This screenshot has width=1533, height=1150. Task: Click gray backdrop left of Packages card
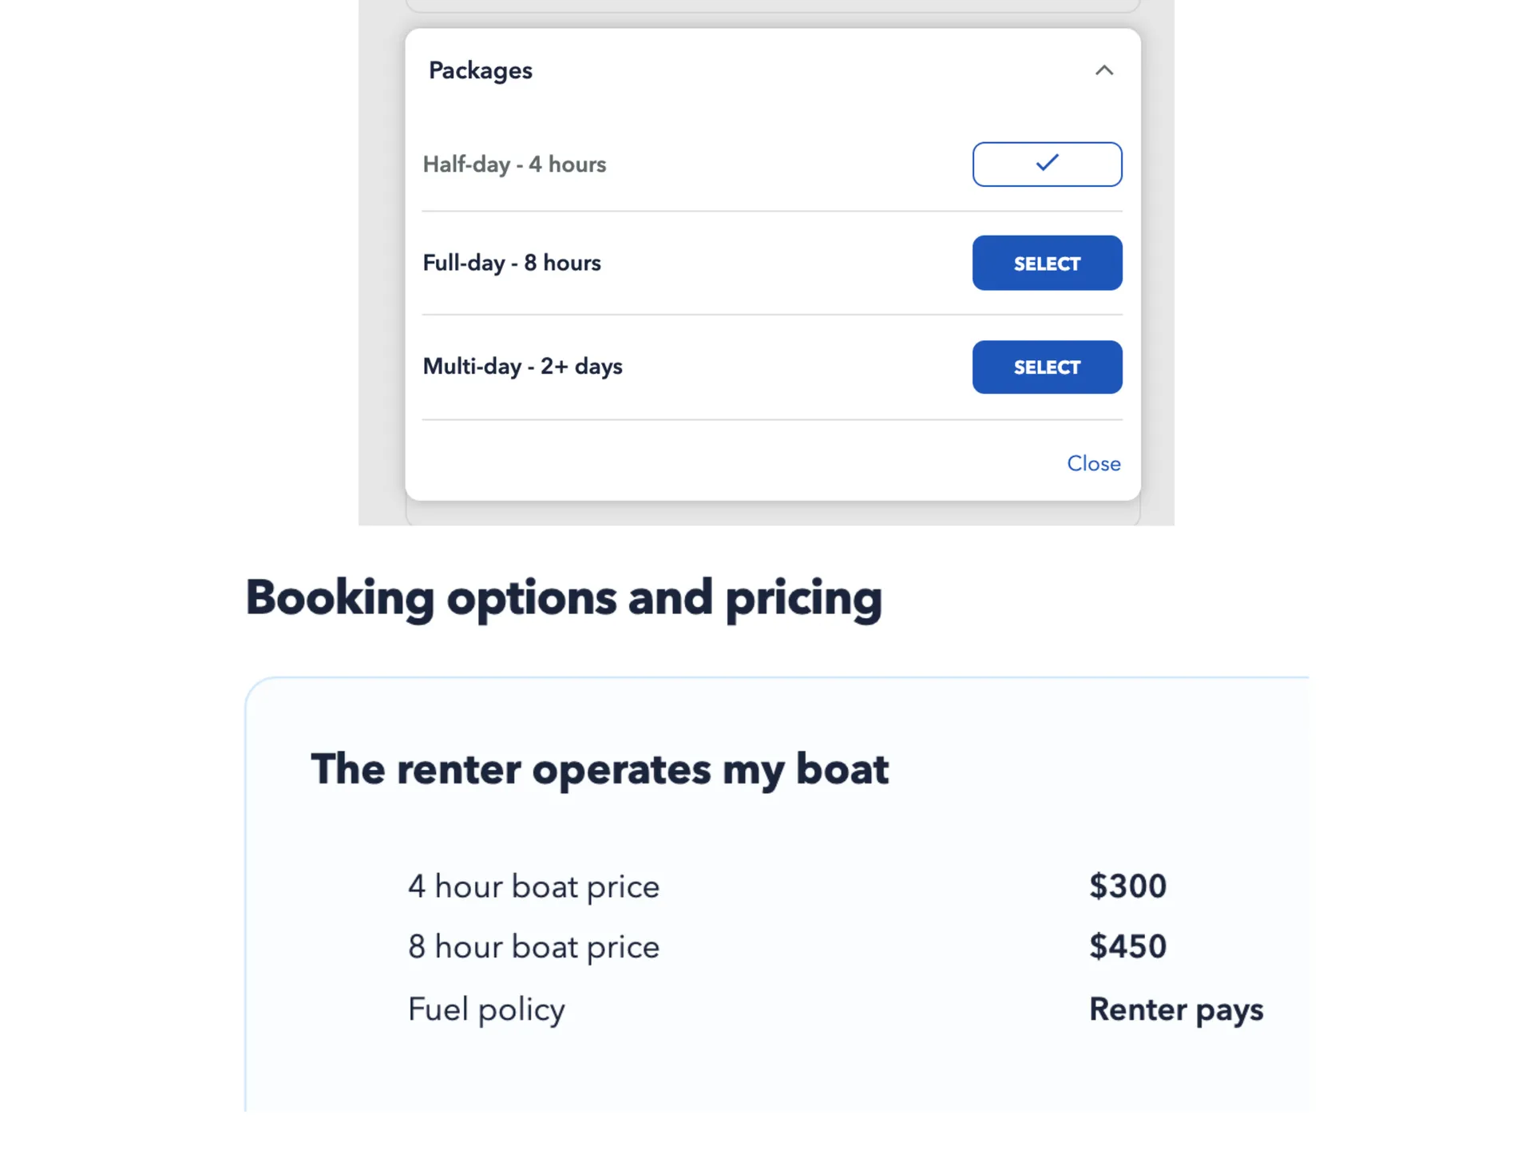[x=381, y=264]
